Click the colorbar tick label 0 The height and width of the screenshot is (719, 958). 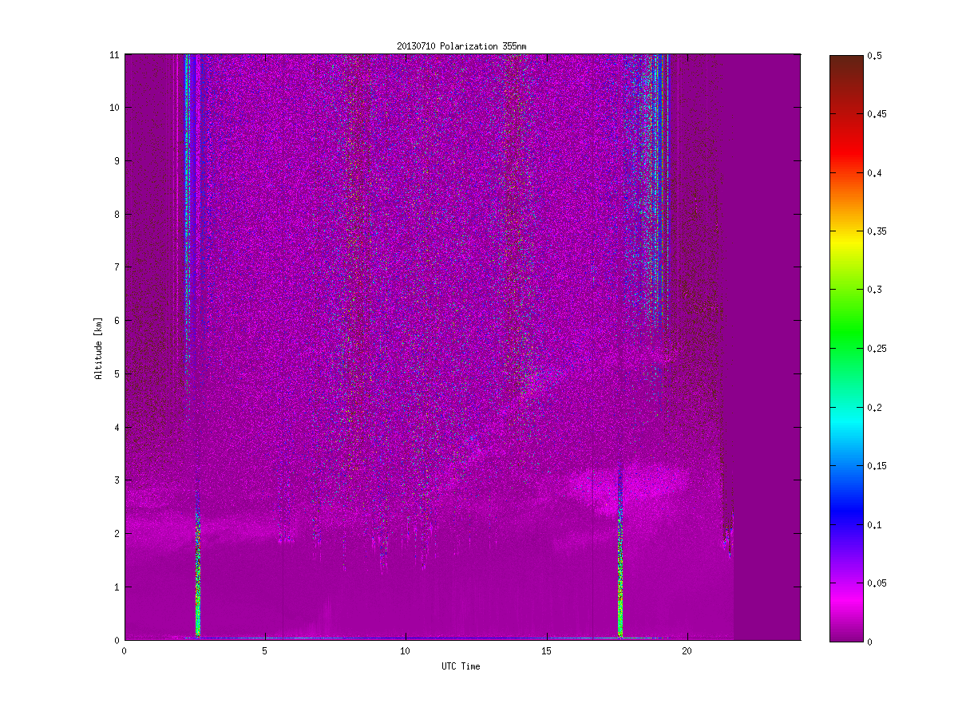870,642
